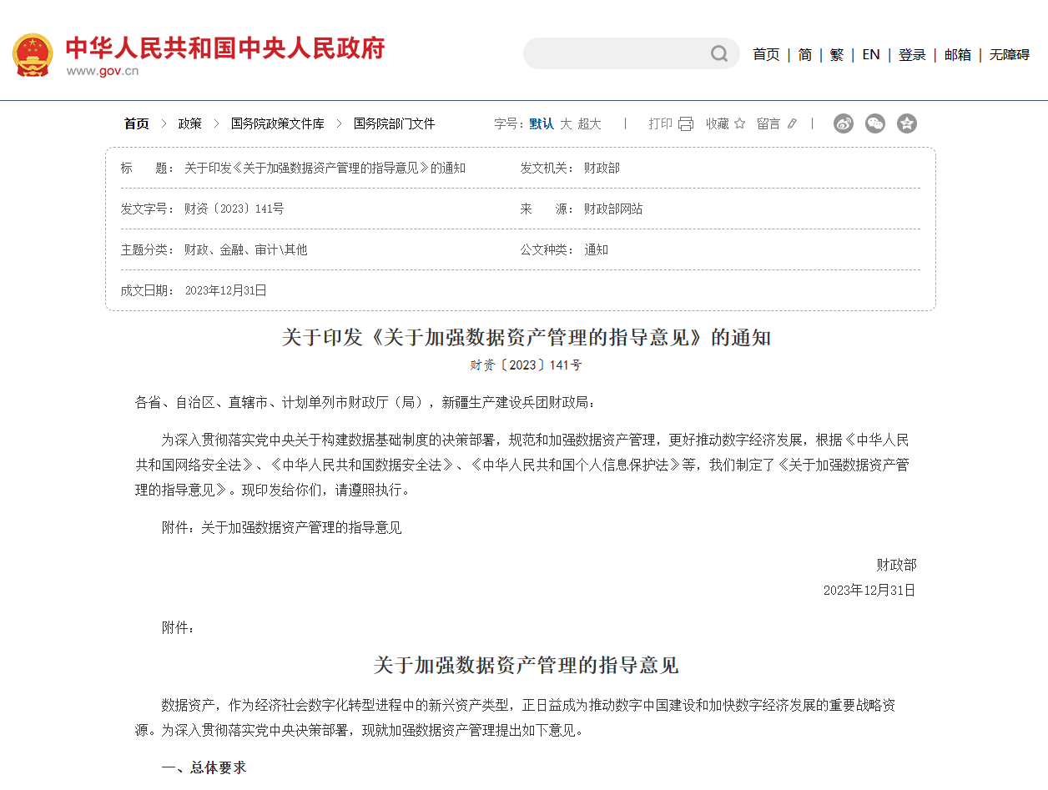This screenshot has height=790, width=1048.
Task: Reset font size to 默认
Action: coord(541,123)
